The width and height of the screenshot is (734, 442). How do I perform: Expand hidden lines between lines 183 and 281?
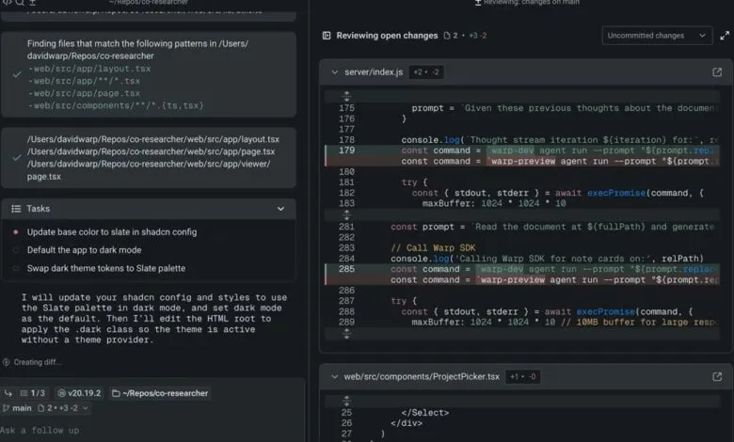tap(347, 215)
